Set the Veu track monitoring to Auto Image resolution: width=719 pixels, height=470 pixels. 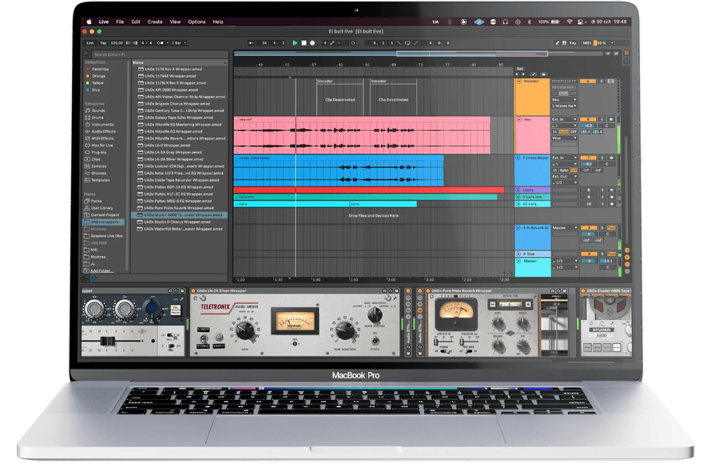pos(563,132)
